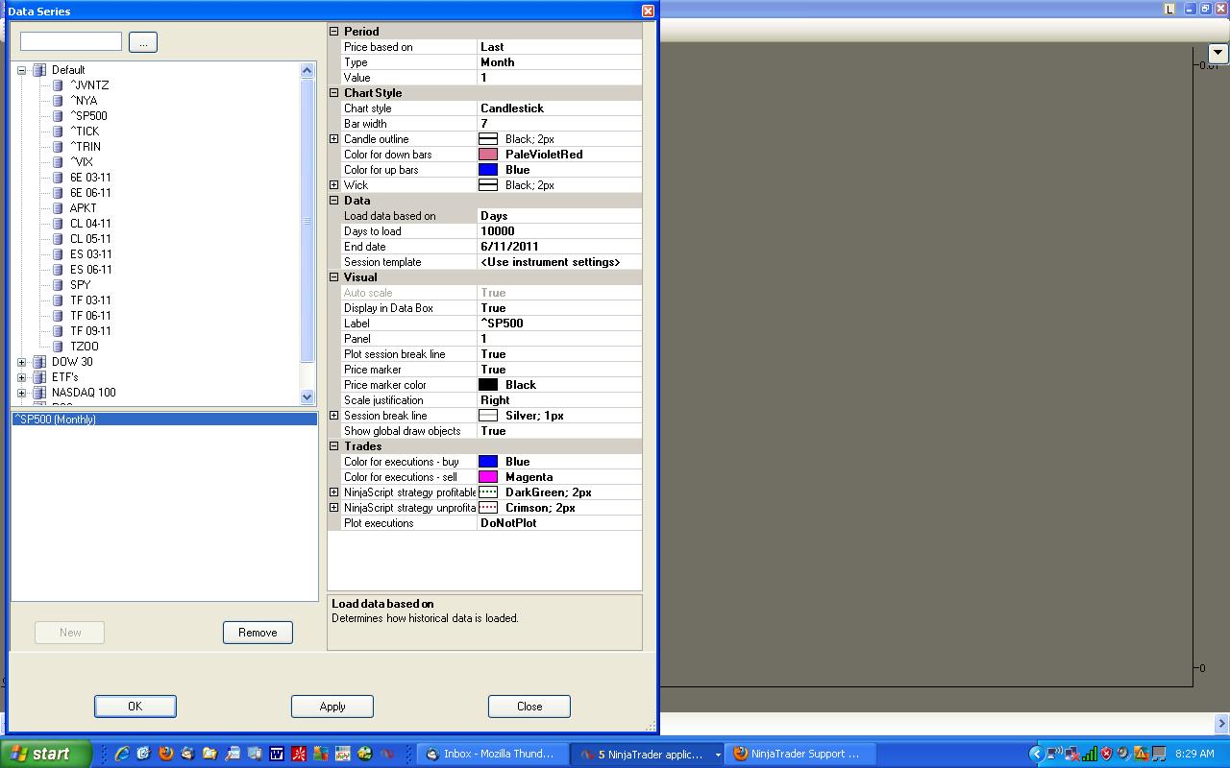The width and height of the screenshot is (1230, 768).
Task: Click the database icon beside ^VIX
Action: click(x=58, y=162)
